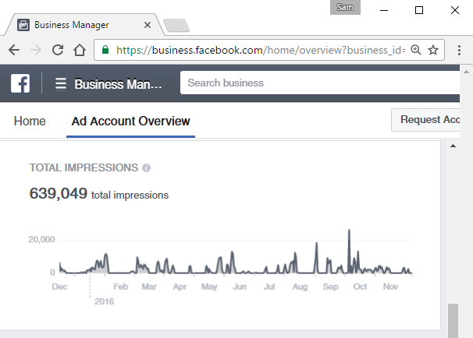473x338 pixels.
Task: Click the Business Manager tab favicon
Action: click(23, 25)
